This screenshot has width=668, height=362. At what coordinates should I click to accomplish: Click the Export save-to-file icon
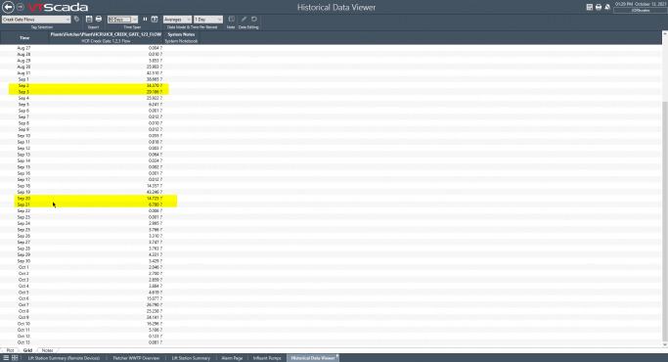pyautogui.click(x=89, y=20)
